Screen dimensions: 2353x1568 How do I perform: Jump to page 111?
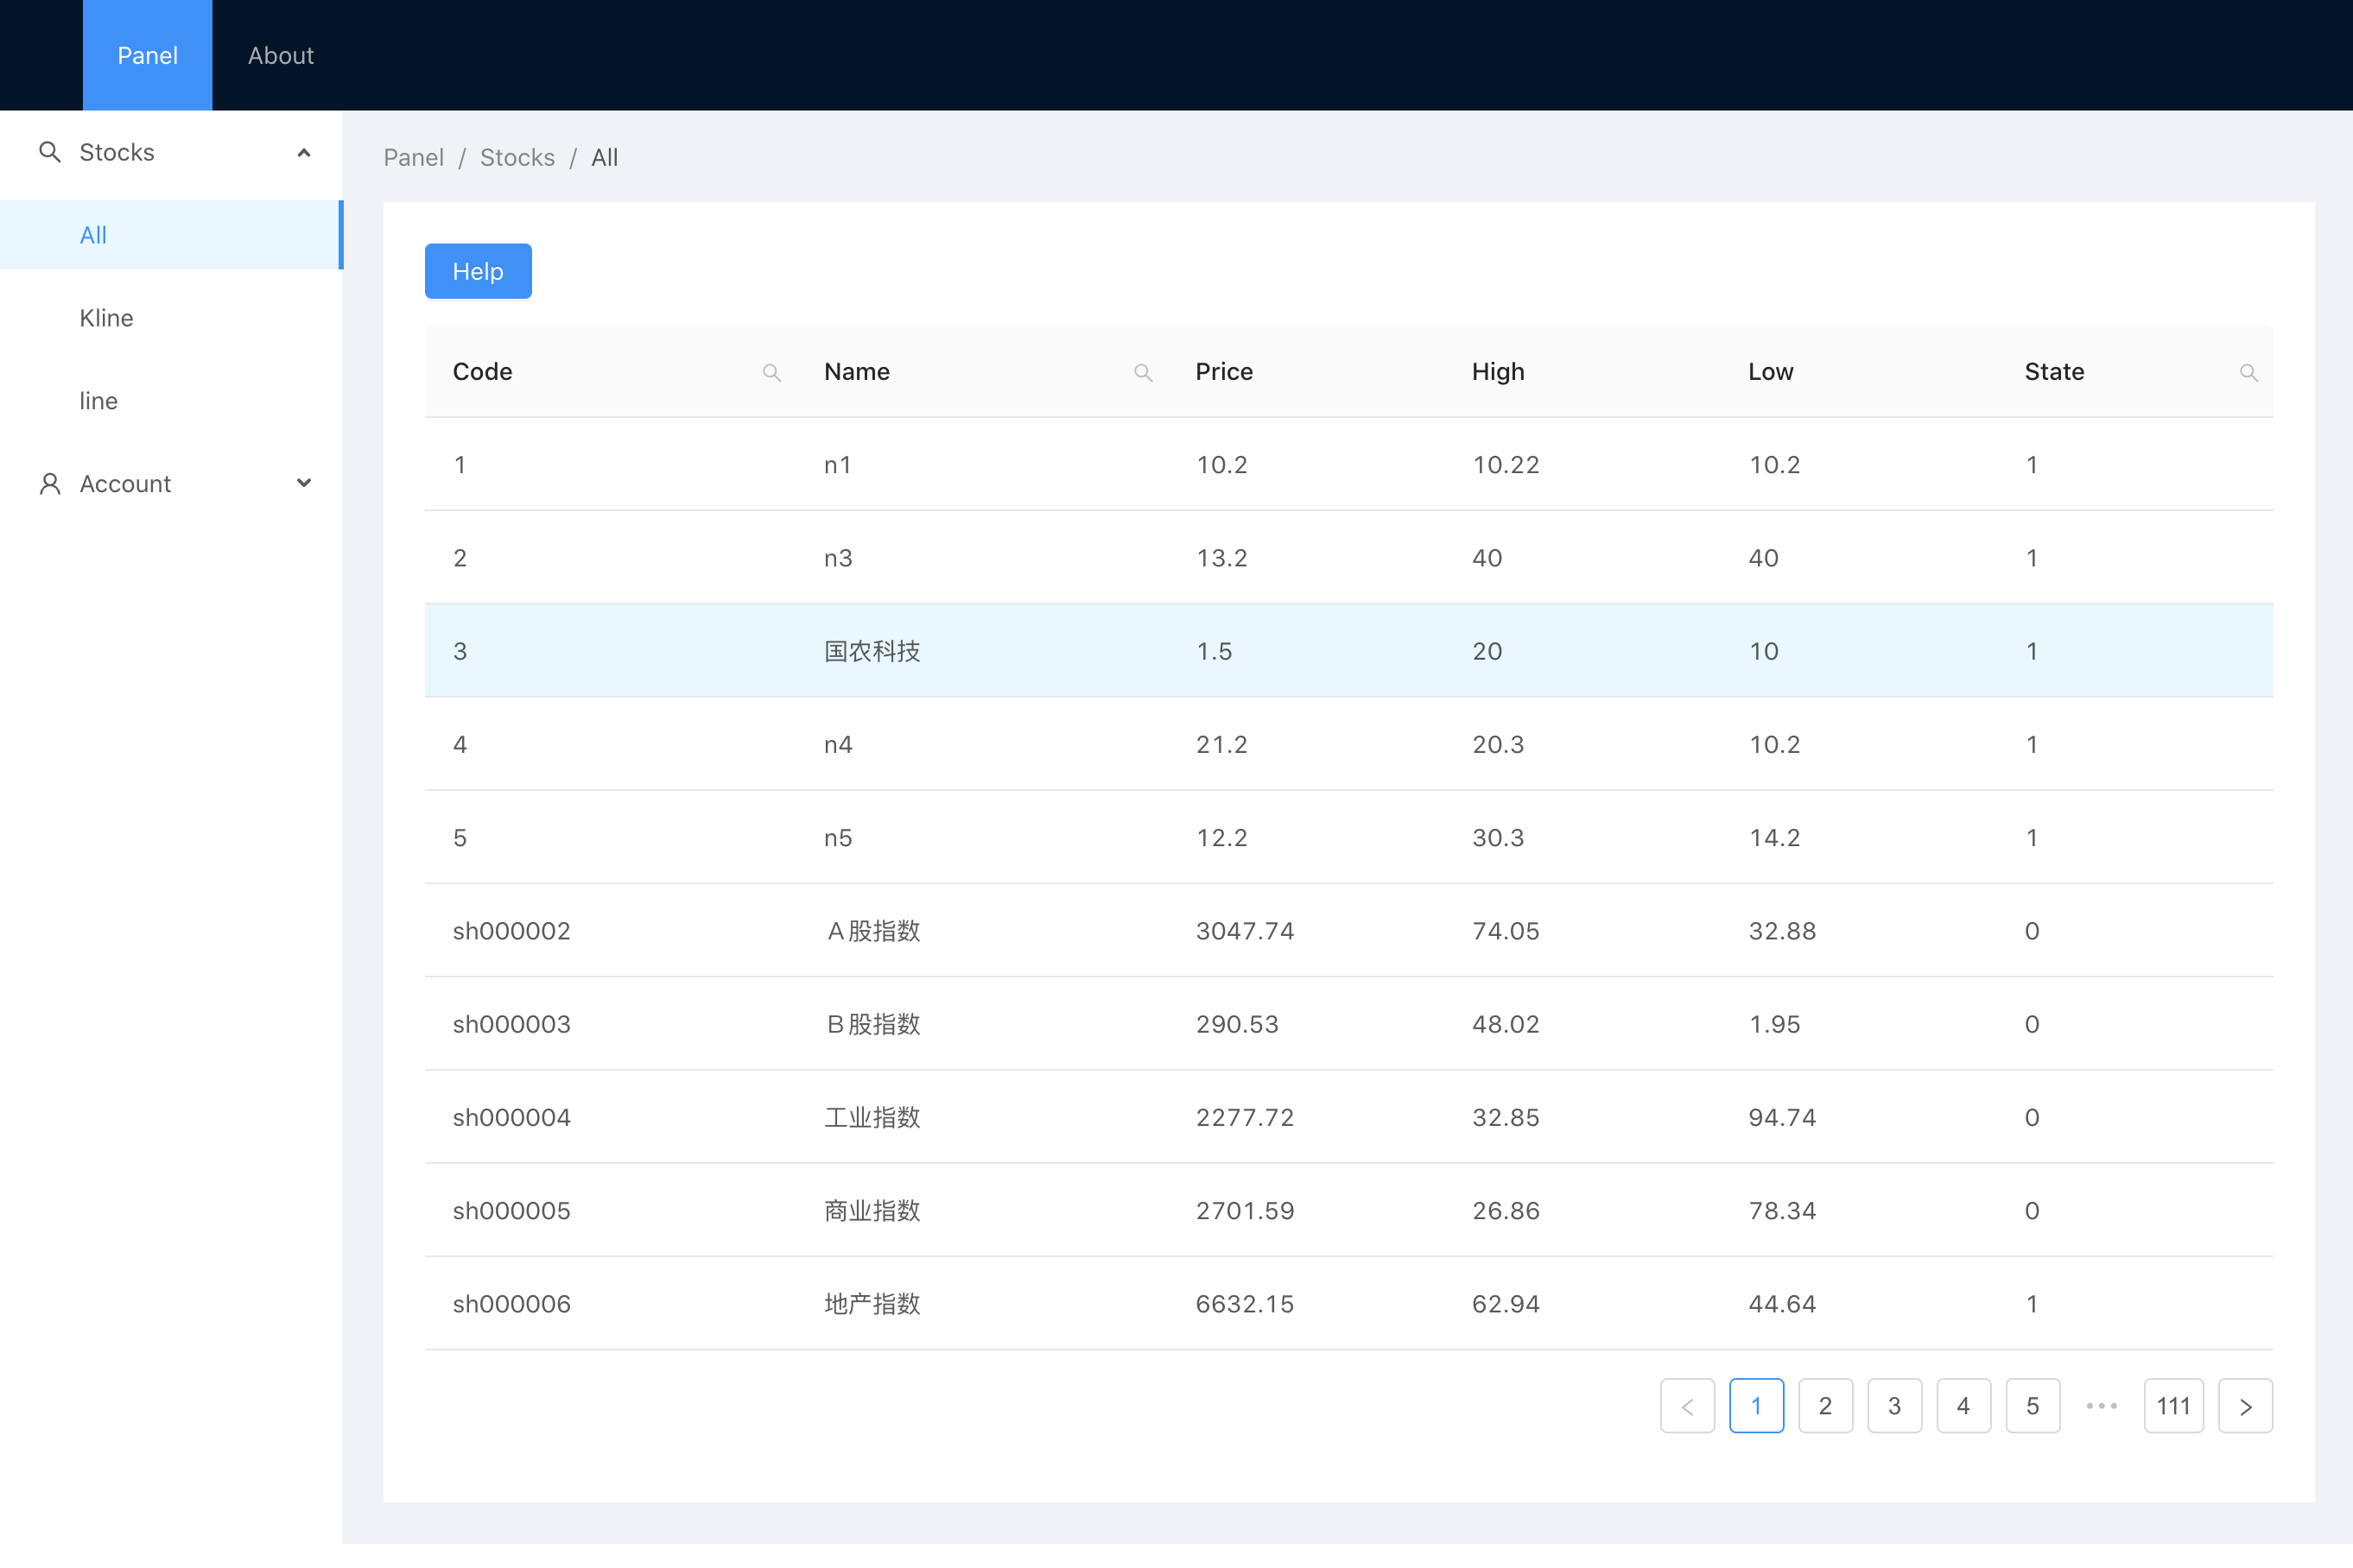pyautogui.click(x=2173, y=1406)
